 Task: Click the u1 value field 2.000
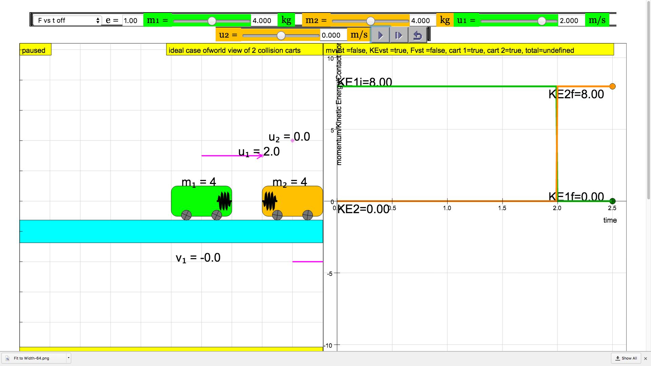(x=572, y=21)
